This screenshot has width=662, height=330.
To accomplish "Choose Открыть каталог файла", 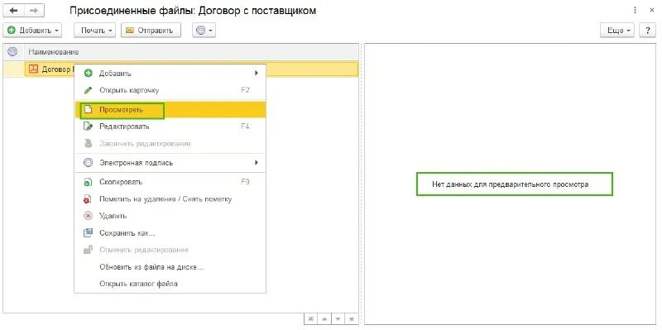I will click(x=170, y=284).
